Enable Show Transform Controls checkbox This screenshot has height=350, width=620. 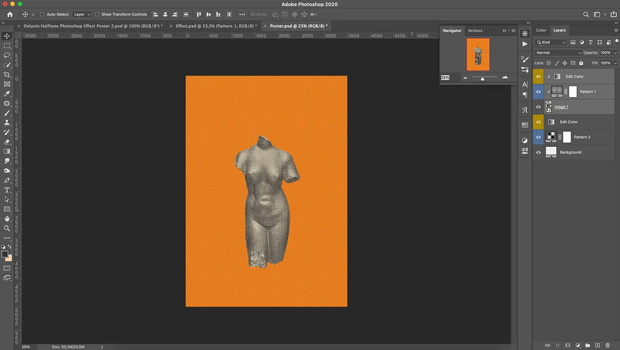coord(97,14)
